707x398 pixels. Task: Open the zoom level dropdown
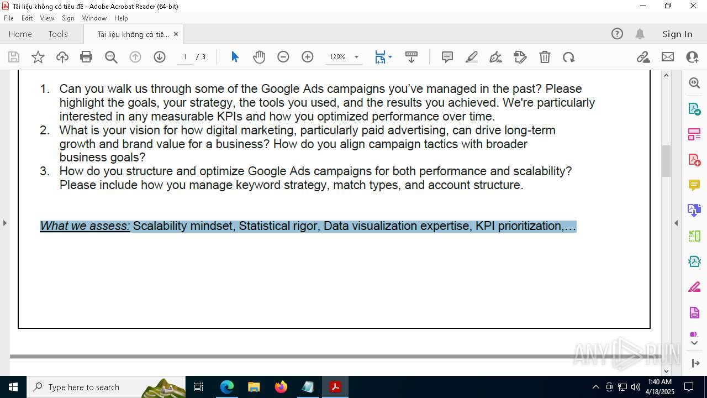click(356, 57)
